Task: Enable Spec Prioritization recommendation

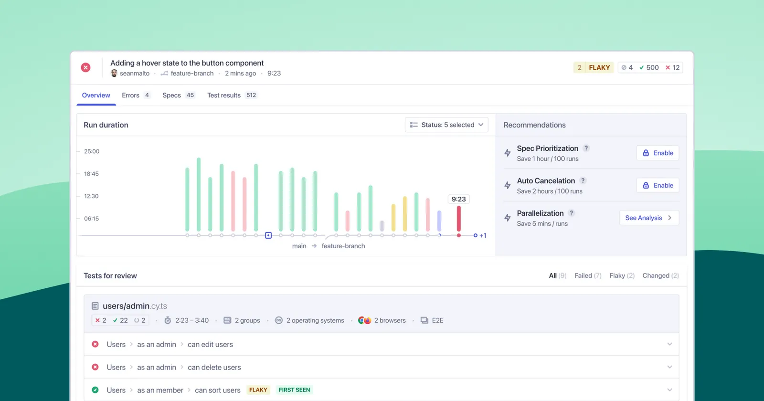Action: [x=658, y=153]
